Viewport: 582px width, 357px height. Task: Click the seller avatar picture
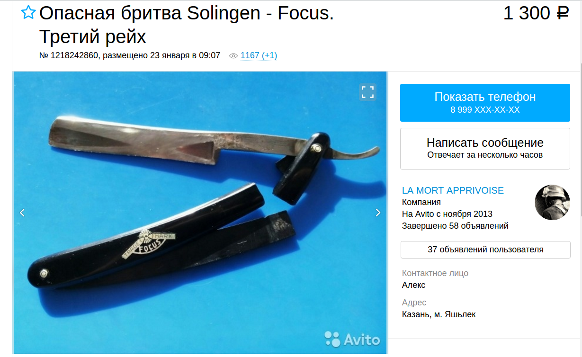(x=552, y=203)
